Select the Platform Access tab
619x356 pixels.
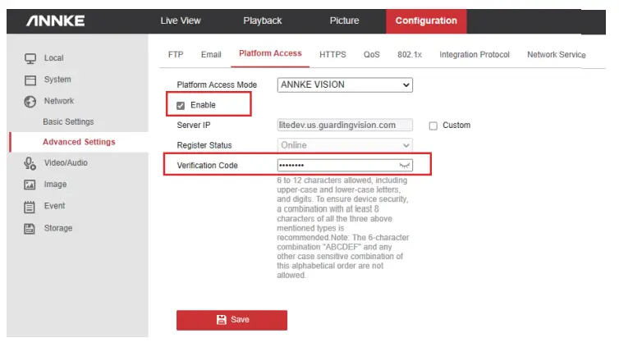270,53
